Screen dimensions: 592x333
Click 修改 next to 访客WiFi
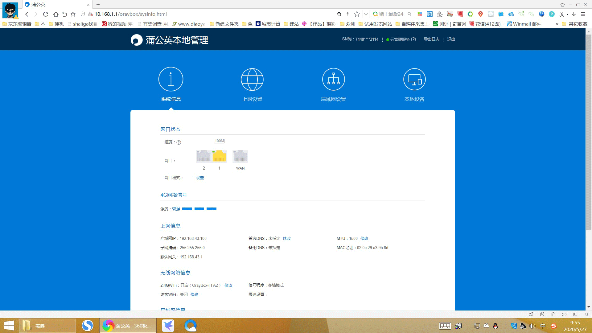click(194, 294)
